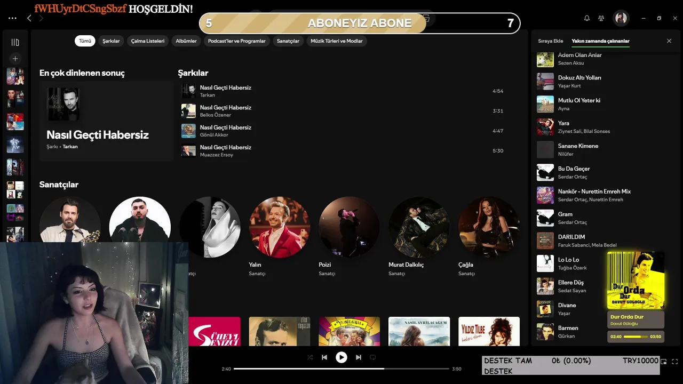
Task: Select Ellere Düş by Sedat Sayan
Action: point(570,286)
